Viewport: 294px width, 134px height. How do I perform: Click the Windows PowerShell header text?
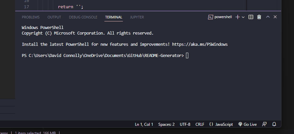click(43, 28)
